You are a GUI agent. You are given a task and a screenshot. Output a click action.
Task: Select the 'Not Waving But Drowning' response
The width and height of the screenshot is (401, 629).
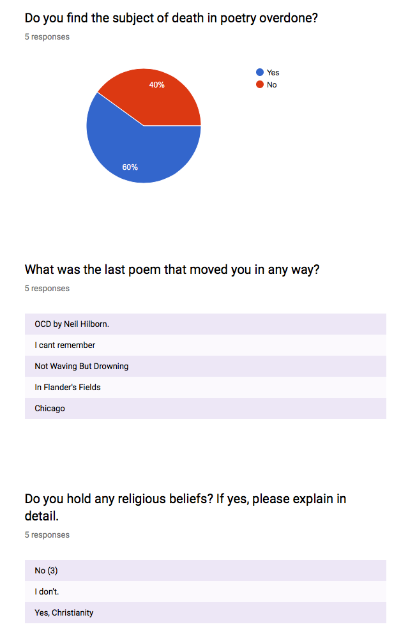tap(82, 366)
